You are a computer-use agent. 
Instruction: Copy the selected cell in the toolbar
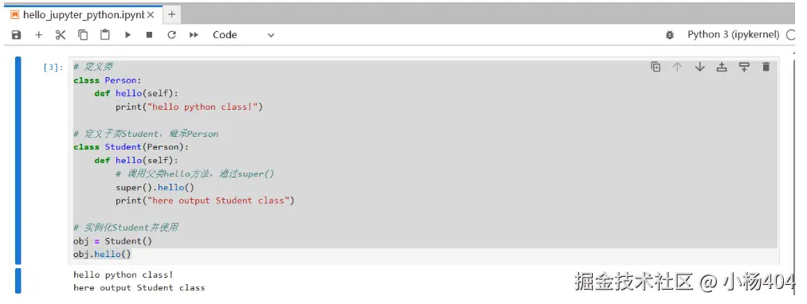[x=83, y=35]
